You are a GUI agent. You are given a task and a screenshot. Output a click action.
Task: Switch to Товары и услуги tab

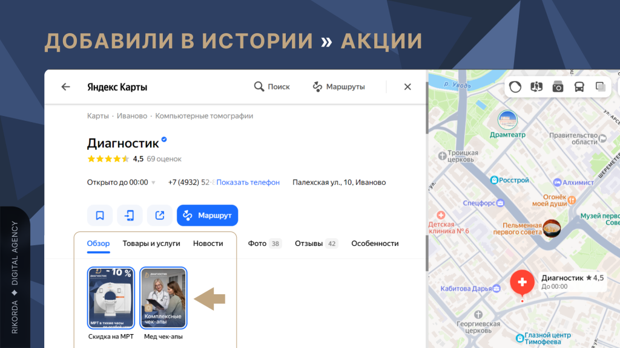[151, 243]
